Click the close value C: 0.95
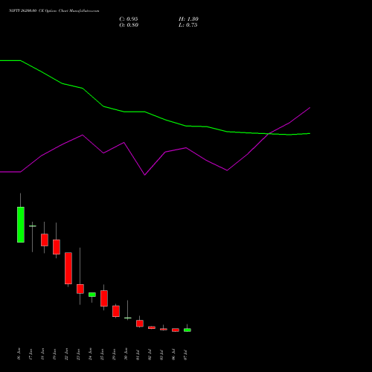 (129, 19)
